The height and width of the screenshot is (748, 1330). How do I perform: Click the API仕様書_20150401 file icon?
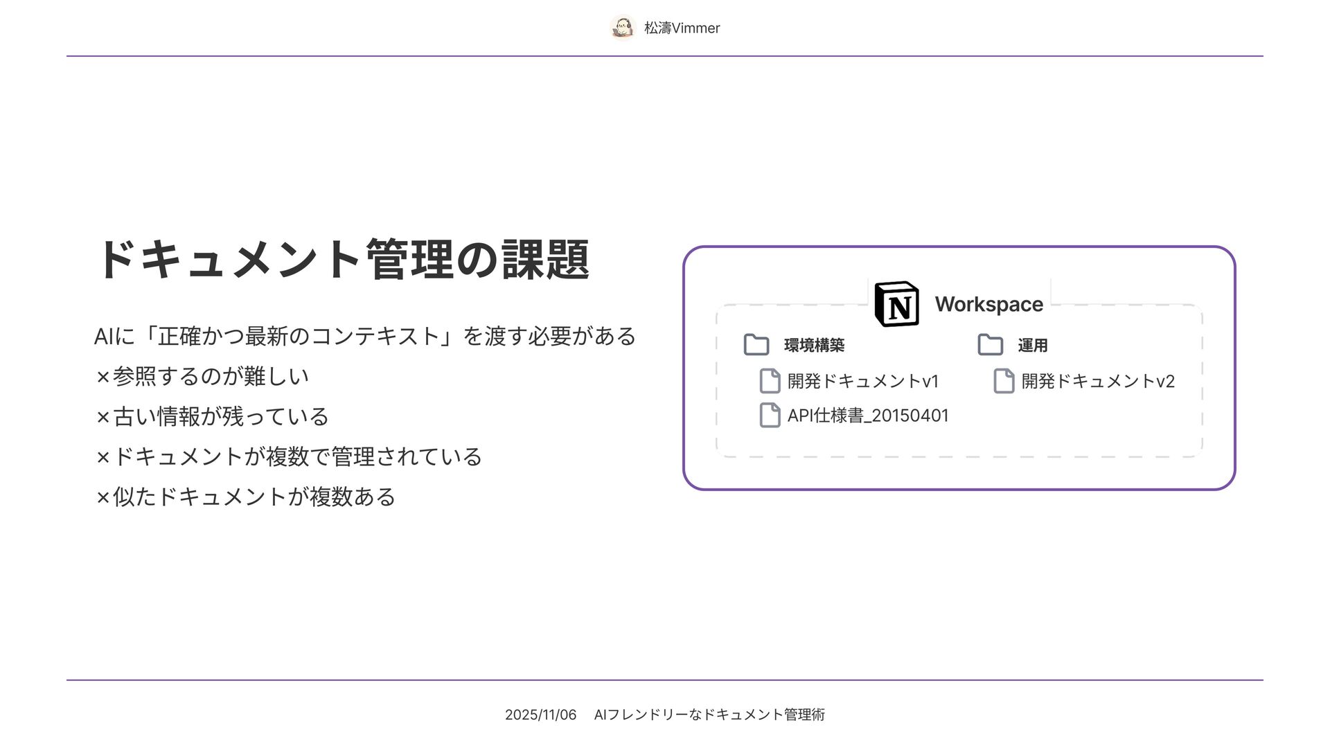[x=770, y=415]
